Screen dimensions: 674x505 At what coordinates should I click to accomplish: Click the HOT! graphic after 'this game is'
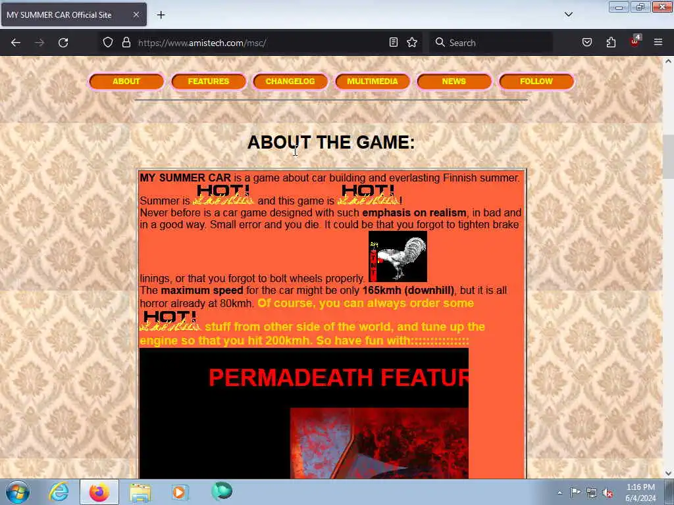pos(368,195)
